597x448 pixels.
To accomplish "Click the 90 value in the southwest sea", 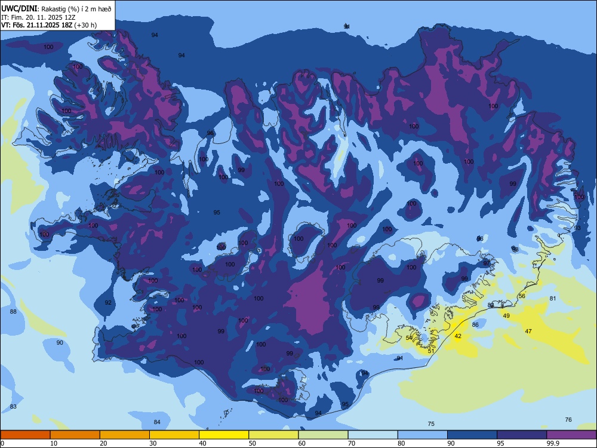I will 60,342.
